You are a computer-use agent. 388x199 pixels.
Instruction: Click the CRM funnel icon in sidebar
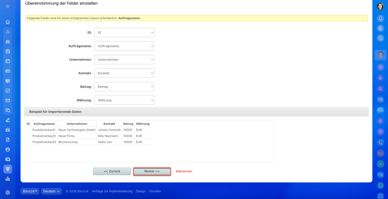[x=8, y=169]
